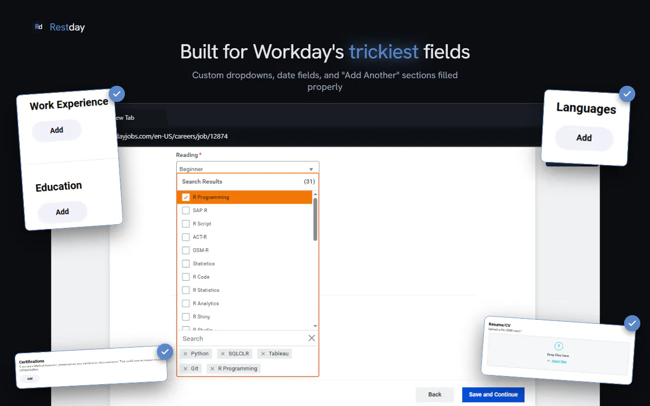Select the ACT-R checkbox

point(186,237)
